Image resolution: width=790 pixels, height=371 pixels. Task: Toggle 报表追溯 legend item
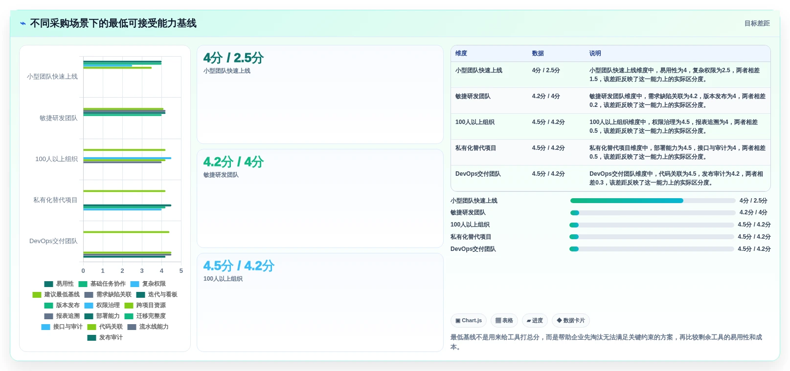coord(62,316)
